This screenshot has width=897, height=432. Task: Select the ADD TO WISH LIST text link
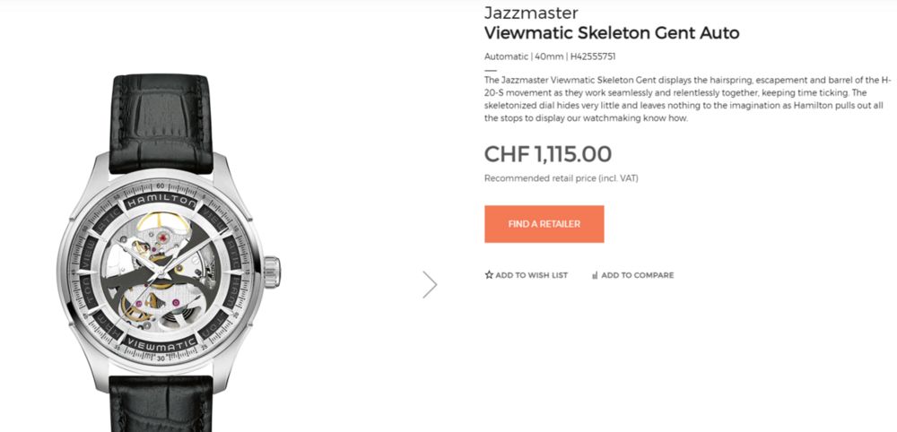pos(531,275)
